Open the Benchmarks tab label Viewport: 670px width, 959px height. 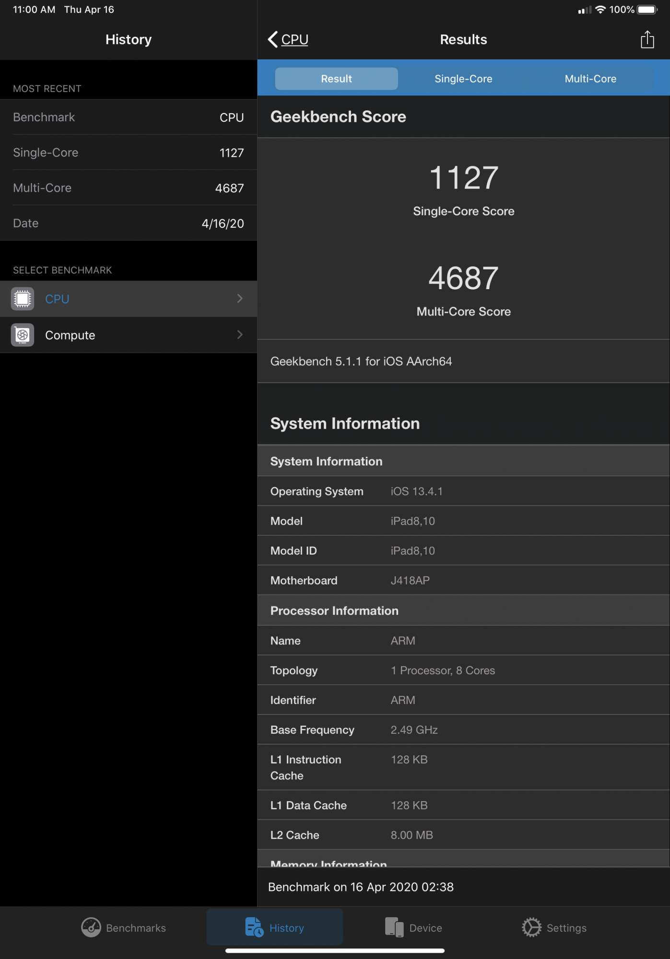point(136,928)
